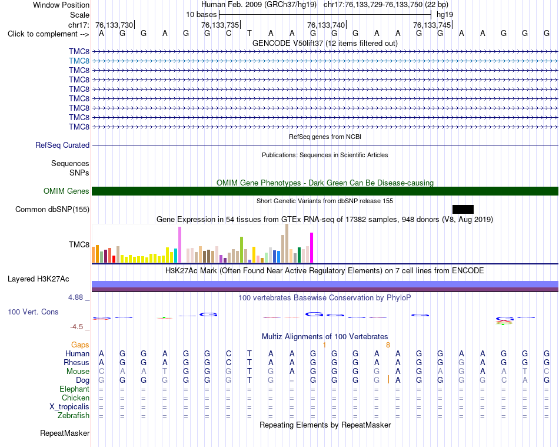Click the OMIM Genes track label
The image size is (559, 447).
(66, 191)
